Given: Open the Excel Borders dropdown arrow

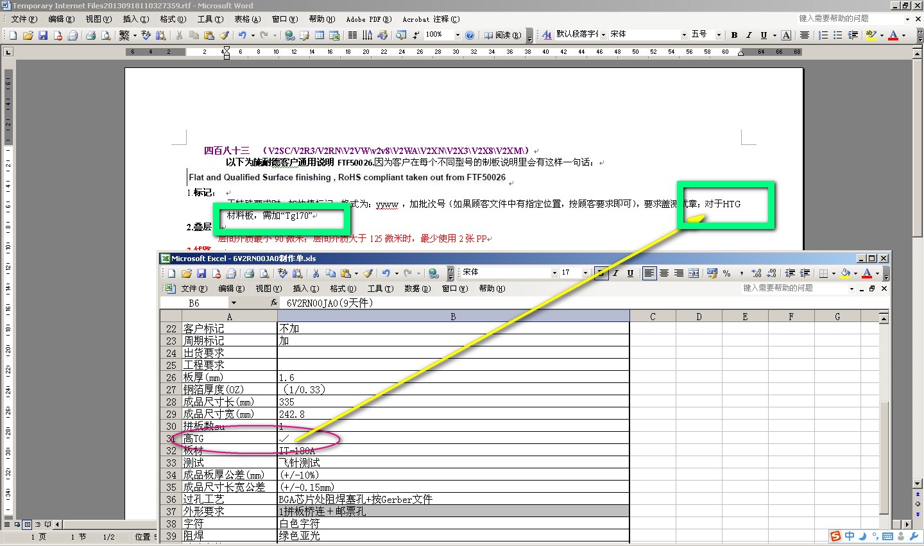Looking at the screenshot, I should click(x=834, y=273).
